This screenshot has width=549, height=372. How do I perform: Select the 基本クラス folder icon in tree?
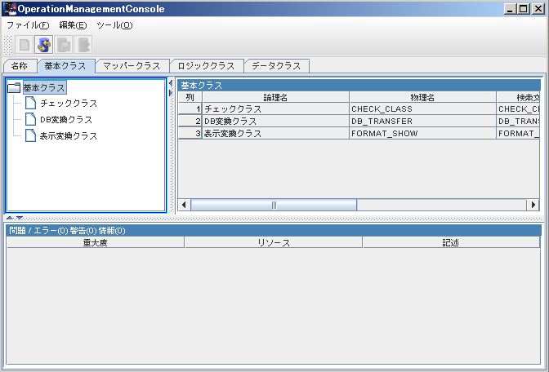pyautogui.click(x=14, y=87)
